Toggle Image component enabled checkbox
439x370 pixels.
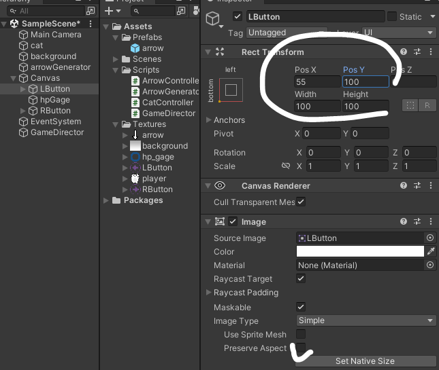tap(233, 221)
